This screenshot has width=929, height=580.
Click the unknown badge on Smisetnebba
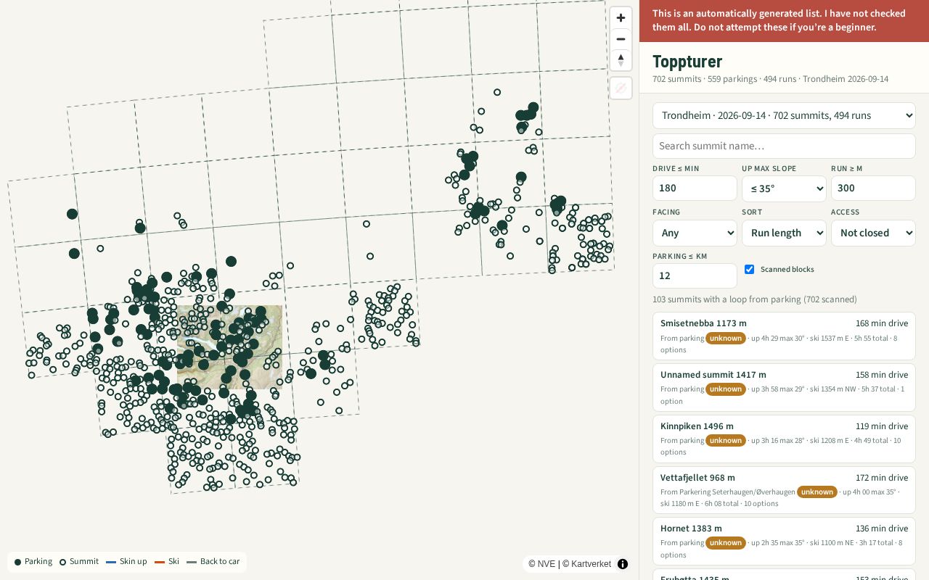726,338
